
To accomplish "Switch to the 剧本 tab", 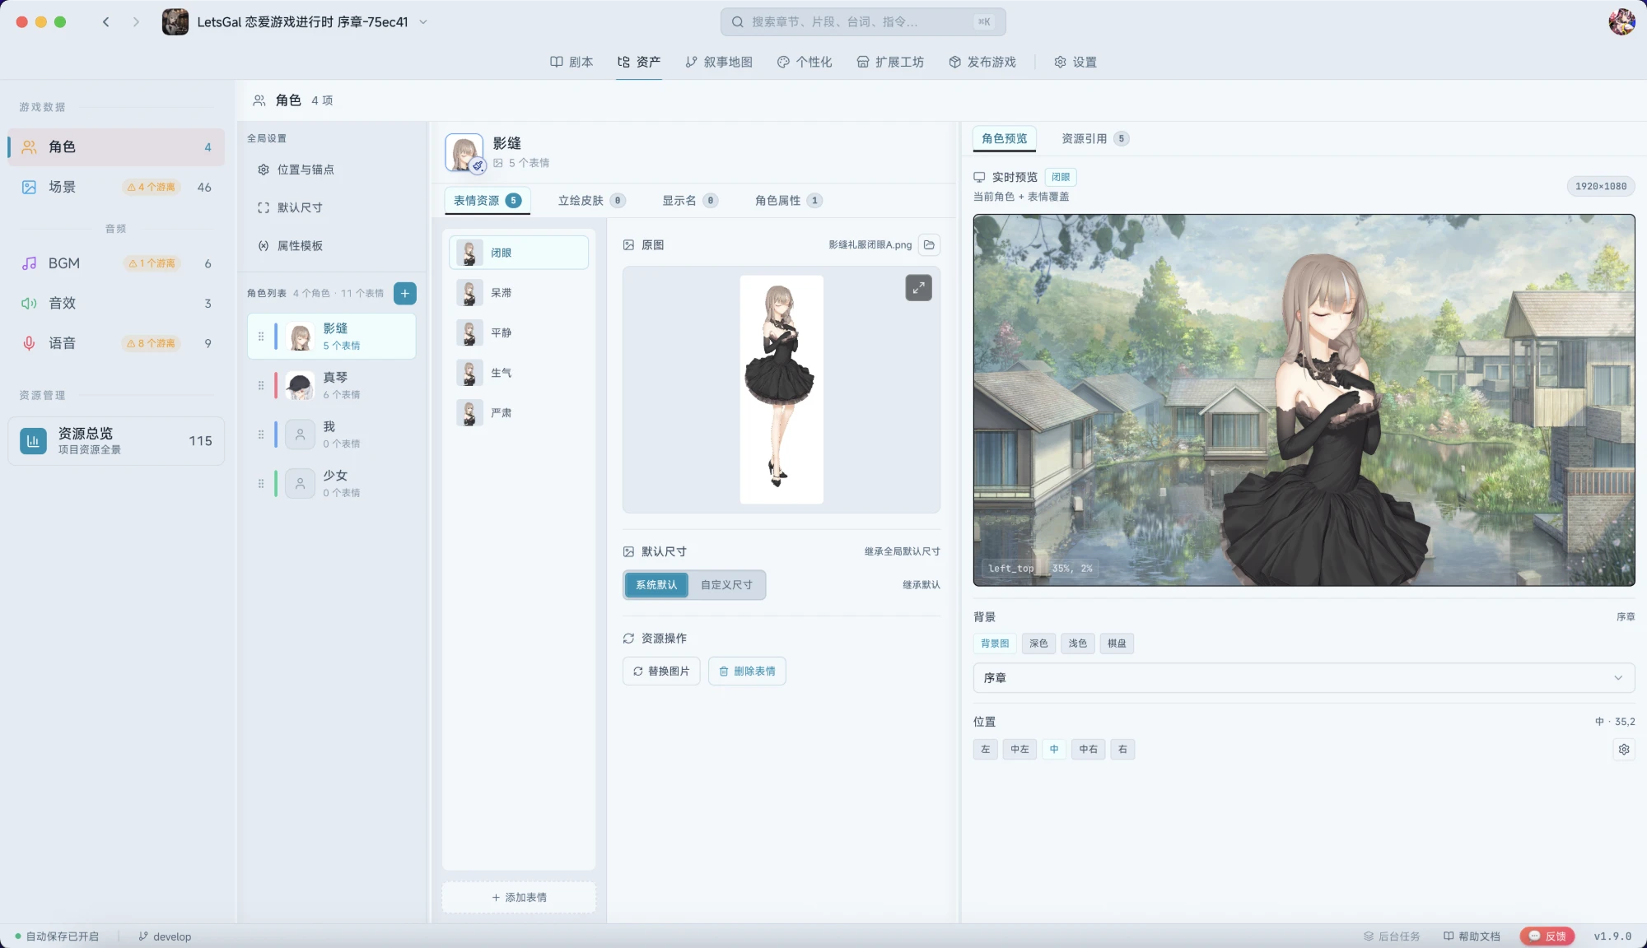I will (x=572, y=62).
